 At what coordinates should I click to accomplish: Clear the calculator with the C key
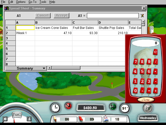[x=155, y=52]
